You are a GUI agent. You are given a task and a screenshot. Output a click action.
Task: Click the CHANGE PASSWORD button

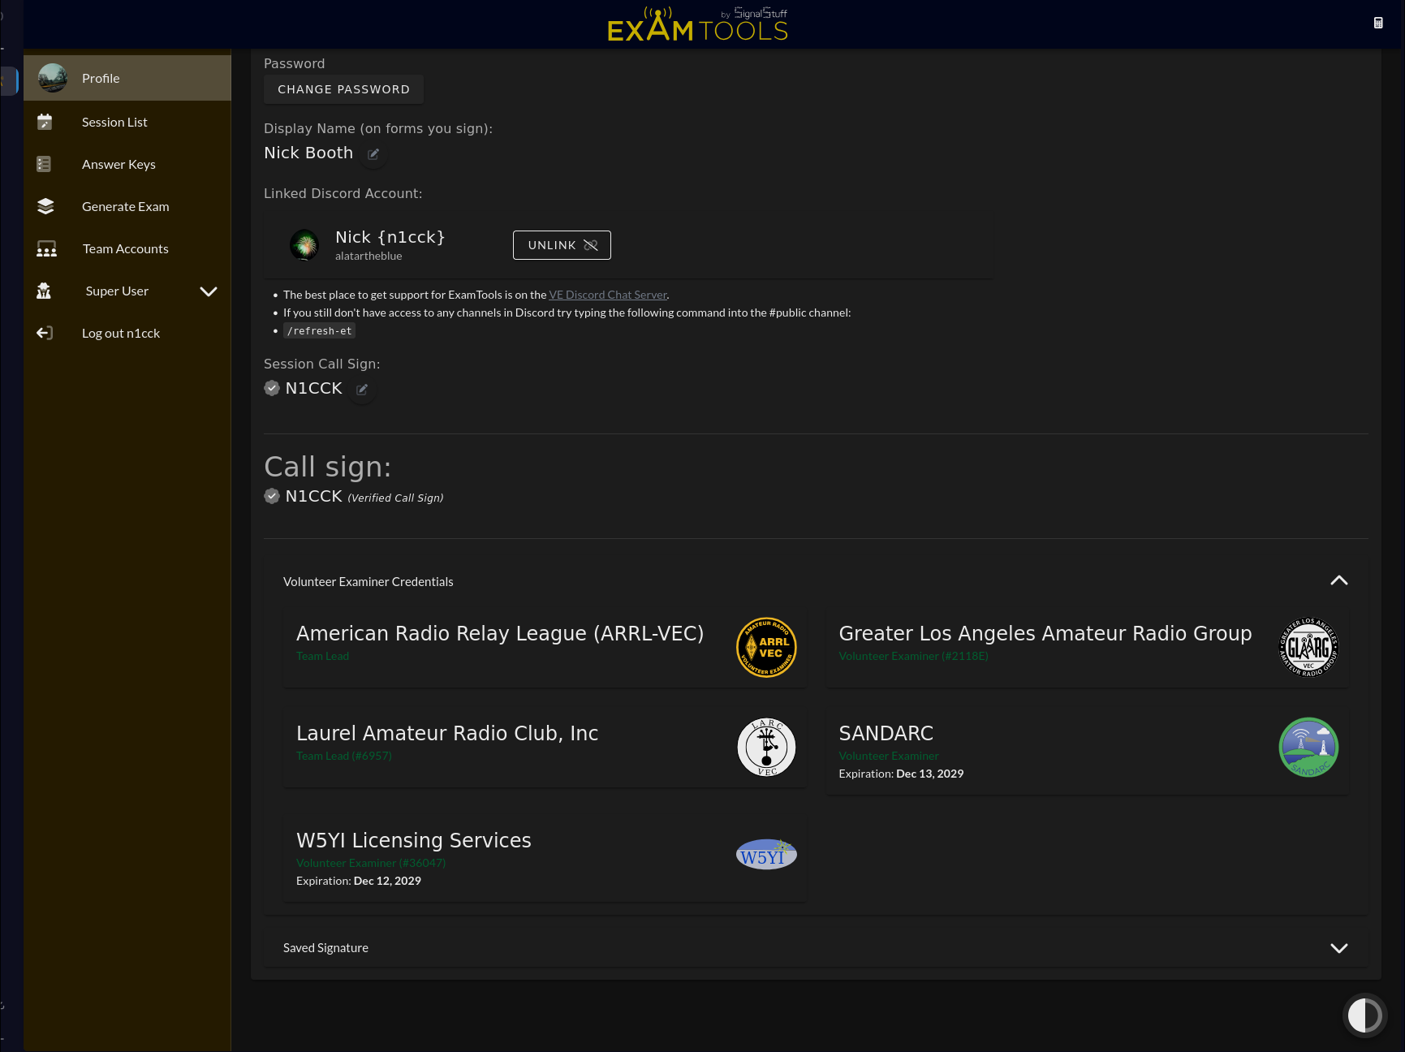(343, 89)
